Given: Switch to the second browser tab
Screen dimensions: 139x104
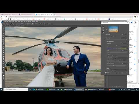Looking at the screenshot, I should (26, 14).
